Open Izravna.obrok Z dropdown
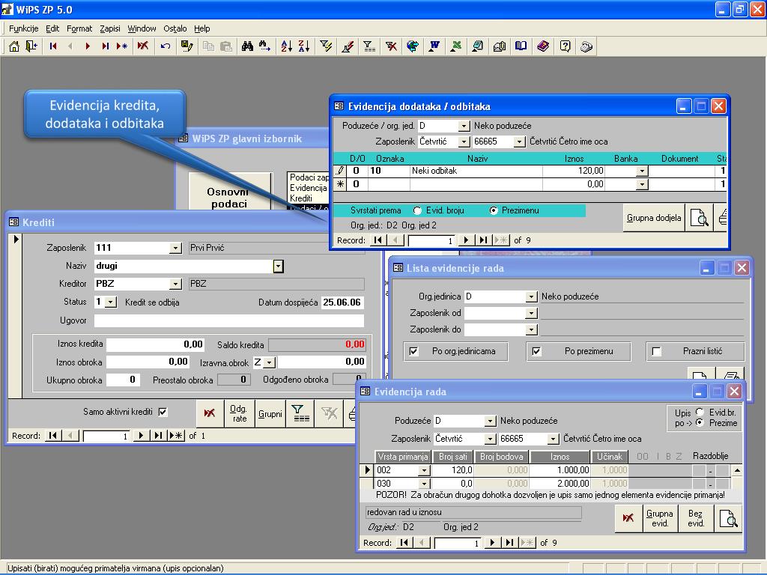The image size is (767, 575). [270, 363]
